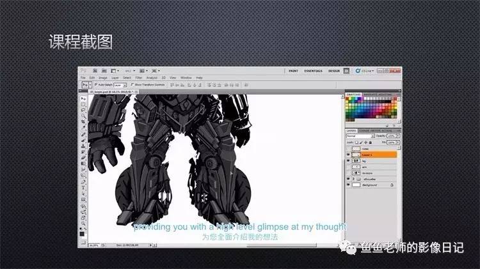Toggle Lock all padlock icon

(370, 142)
